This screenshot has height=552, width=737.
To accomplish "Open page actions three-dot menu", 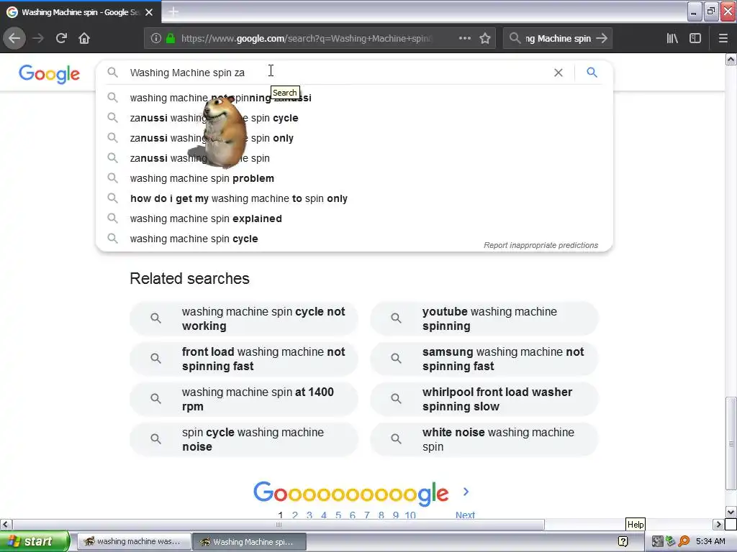I will point(464,39).
